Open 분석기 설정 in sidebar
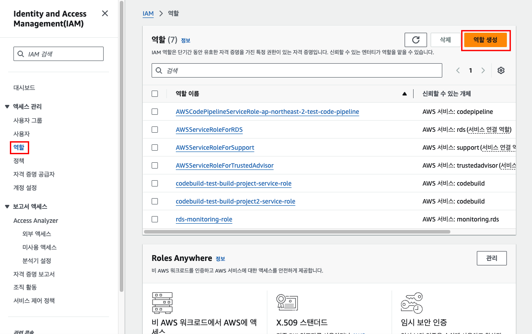This screenshot has height=334, width=532. pos(37,261)
